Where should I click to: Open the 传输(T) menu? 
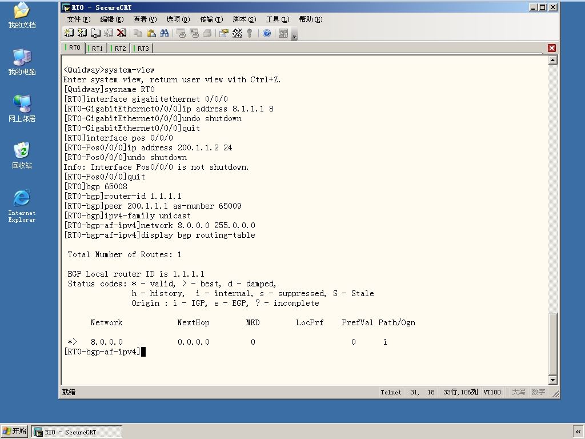point(211,19)
